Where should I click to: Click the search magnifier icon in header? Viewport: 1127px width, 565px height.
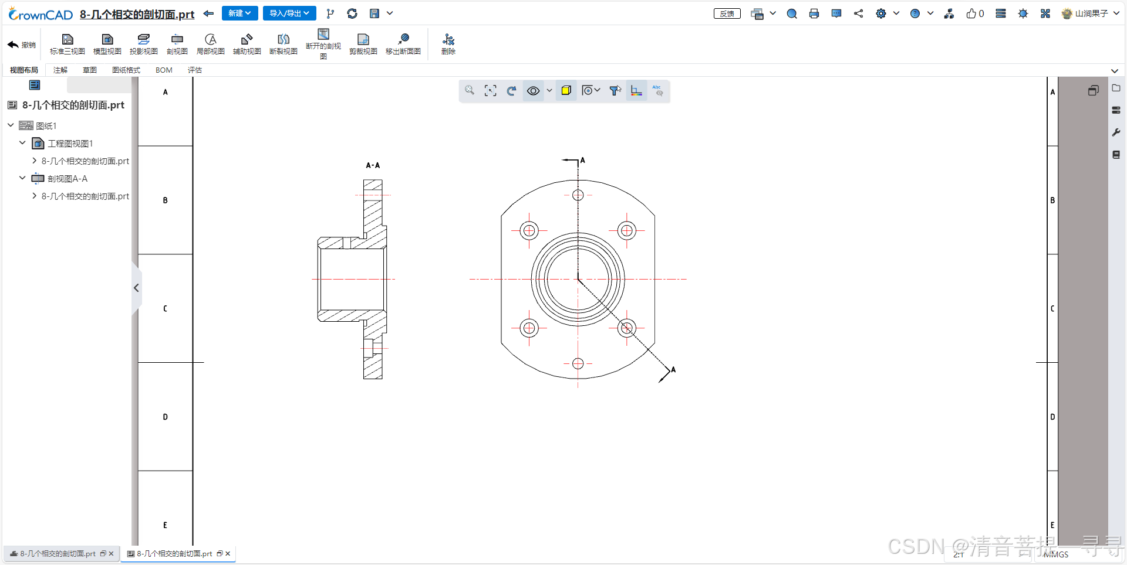tap(792, 13)
